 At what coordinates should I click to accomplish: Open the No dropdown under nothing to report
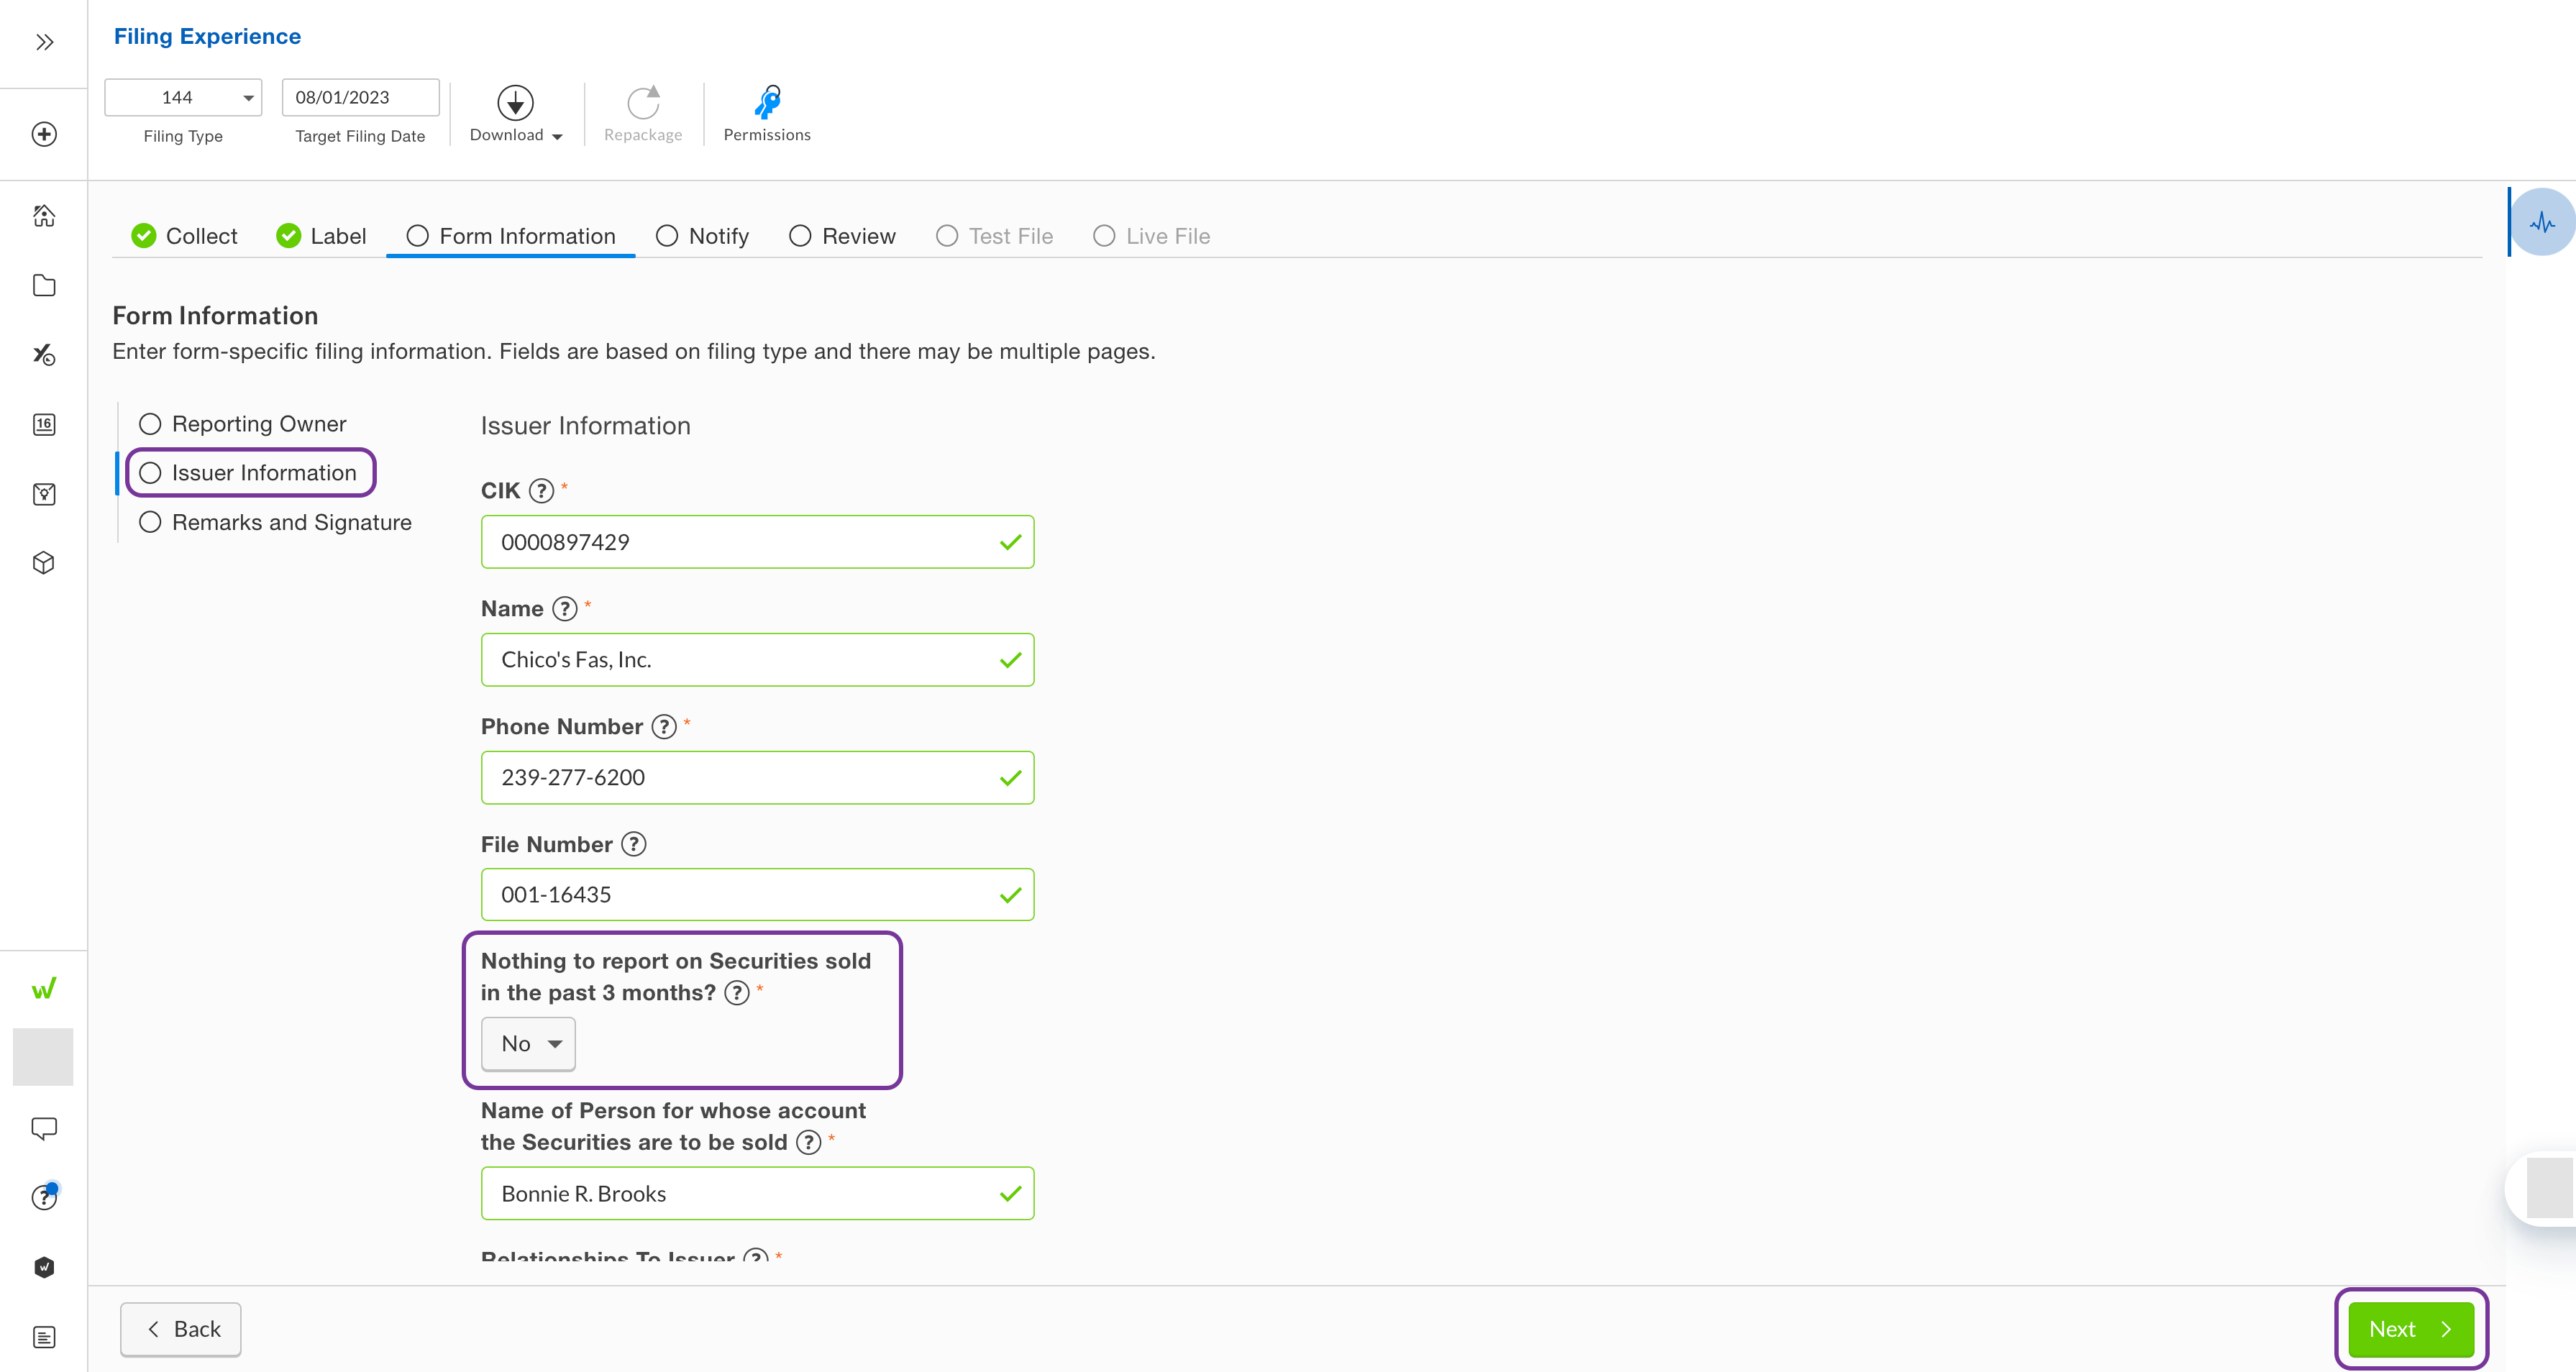coord(528,1043)
